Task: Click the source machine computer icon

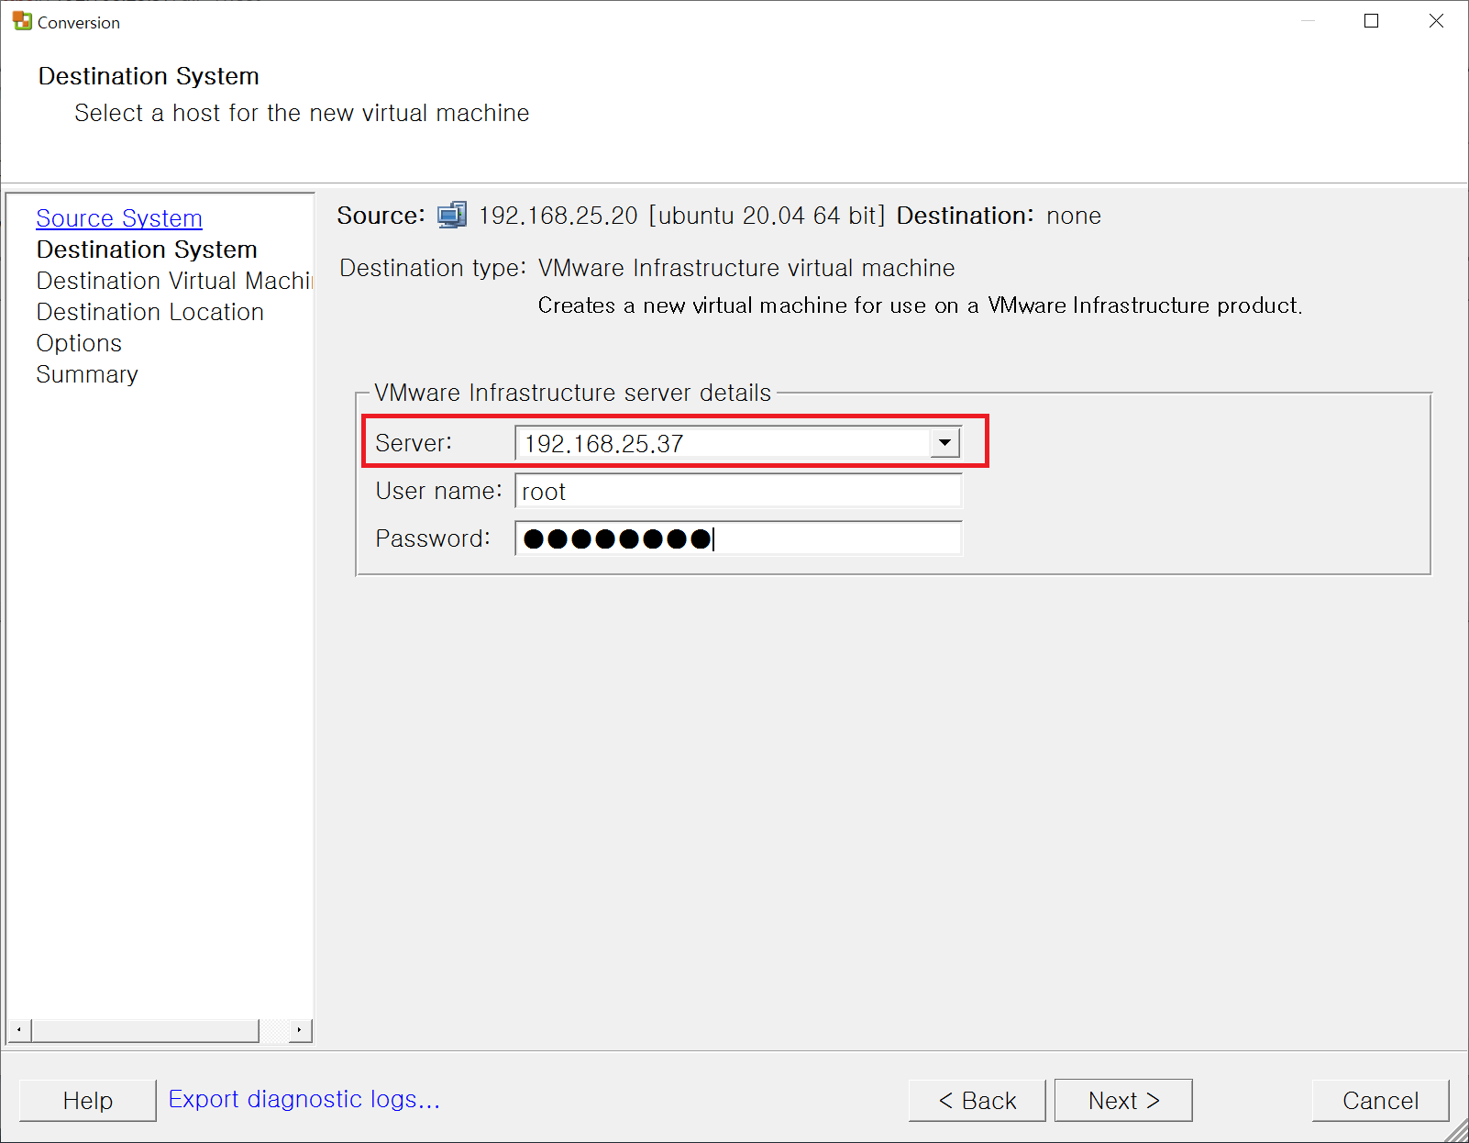Action: point(452,216)
